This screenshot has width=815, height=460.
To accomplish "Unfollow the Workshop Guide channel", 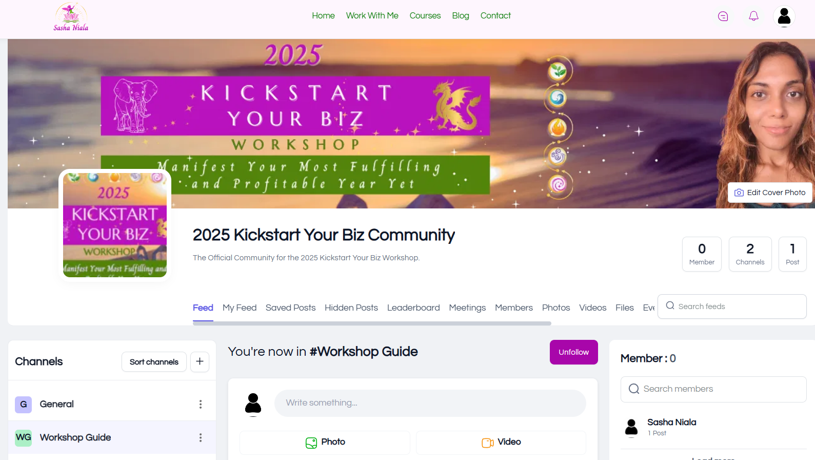I will [573, 352].
